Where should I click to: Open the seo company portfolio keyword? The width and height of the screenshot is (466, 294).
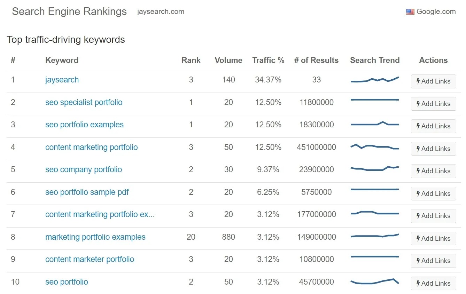point(84,169)
